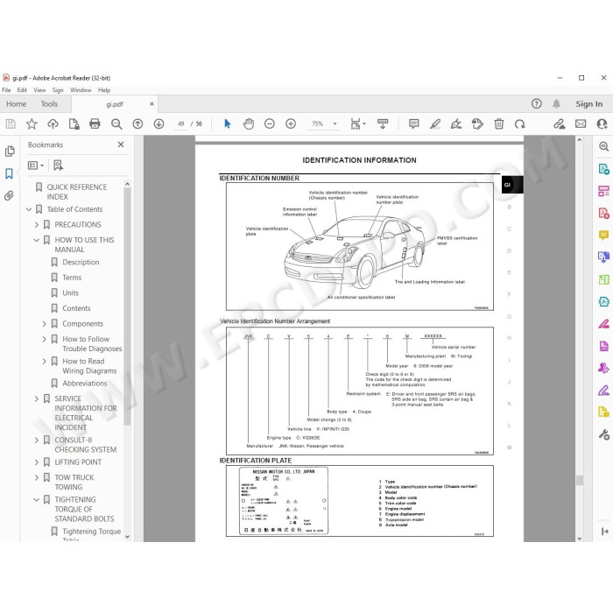Zoom in with the plus icon
Screen dimensions: 613x613
pyautogui.click(x=291, y=124)
